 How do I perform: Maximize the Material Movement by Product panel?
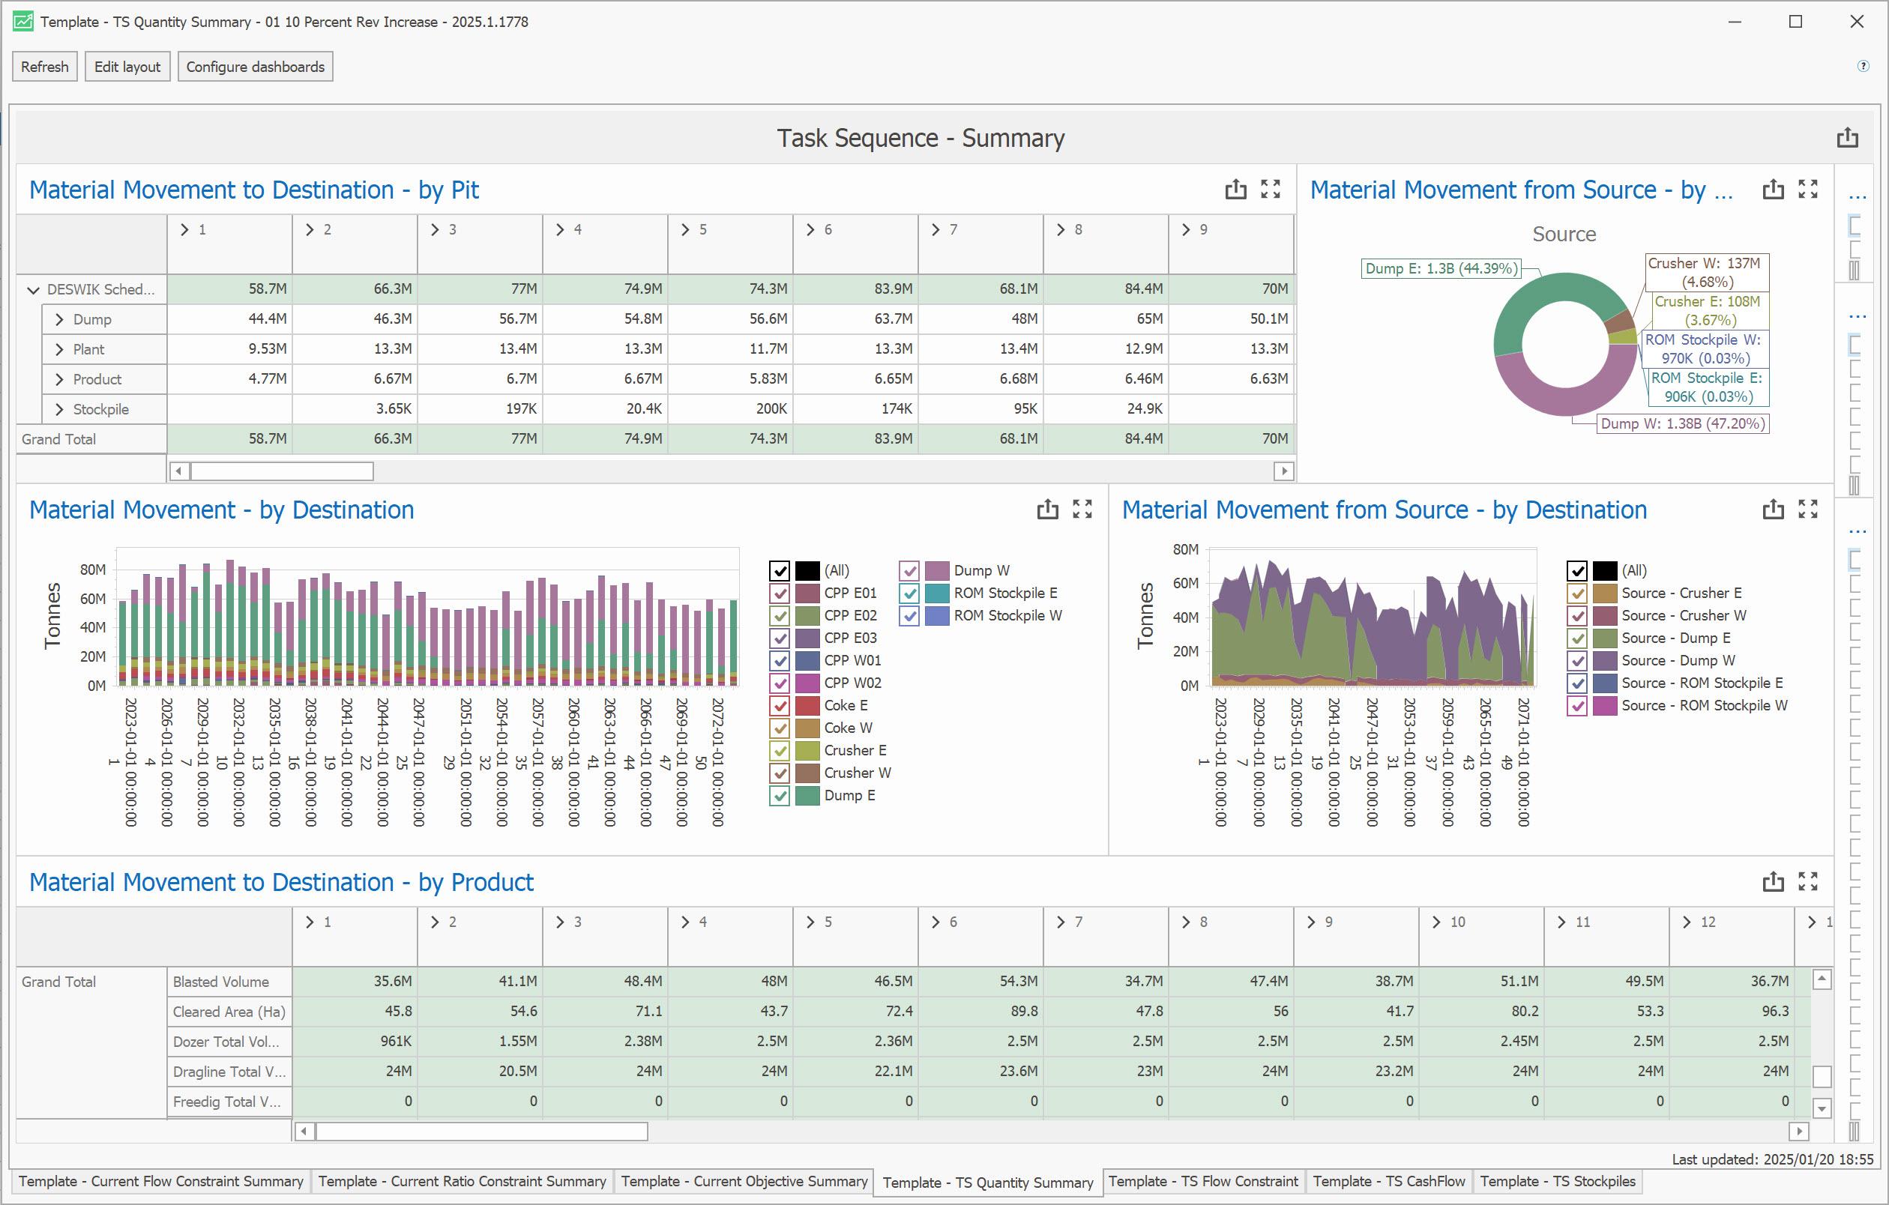pyautogui.click(x=1808, y=881)
